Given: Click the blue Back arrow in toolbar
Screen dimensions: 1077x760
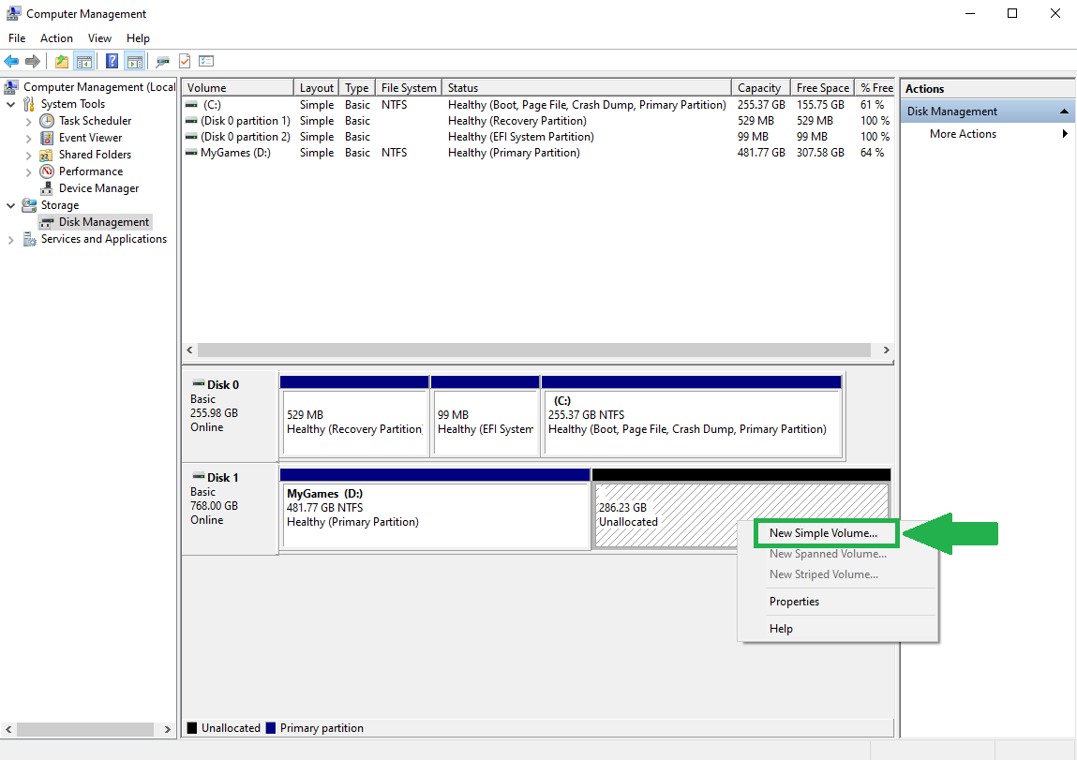Looking at the screenshot, I should [x=11, y=62].
